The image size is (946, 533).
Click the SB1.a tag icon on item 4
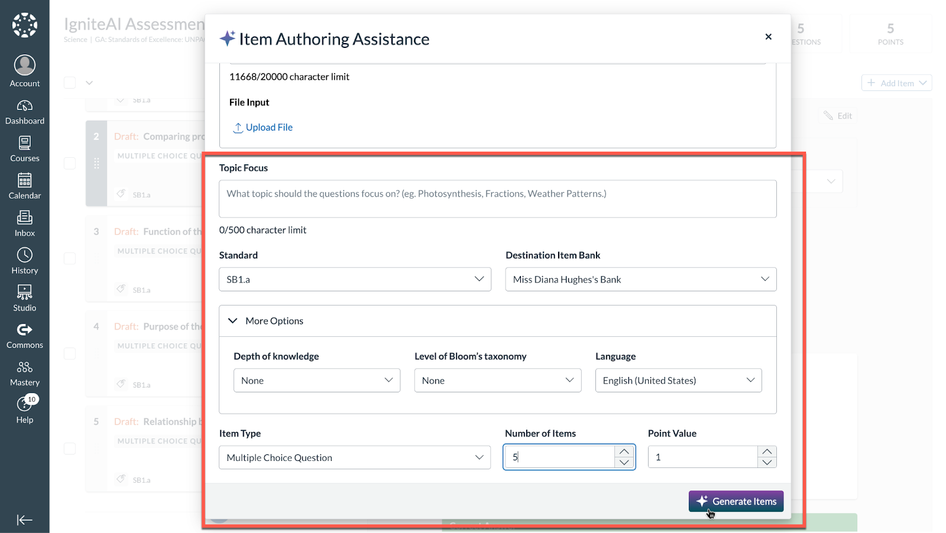tap(121, 384)
